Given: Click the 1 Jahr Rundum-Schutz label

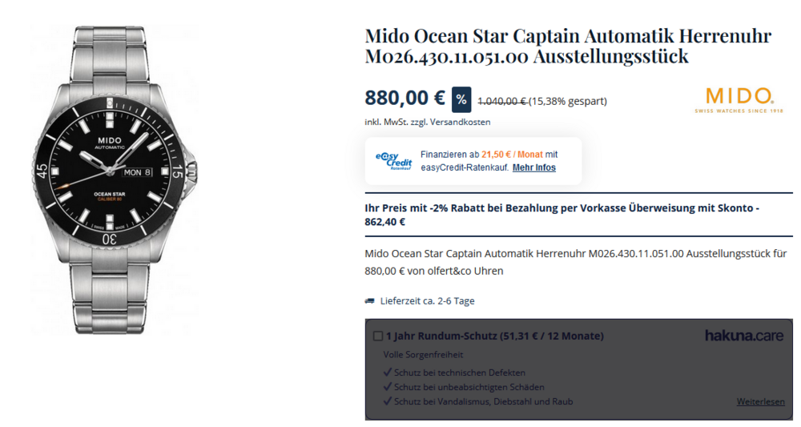Looking at the screenshot, I should click(x=494, y=336).
